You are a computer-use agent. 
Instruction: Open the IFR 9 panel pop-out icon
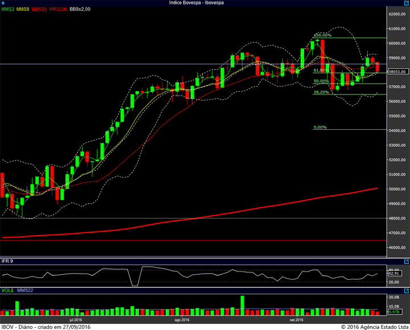407,261
